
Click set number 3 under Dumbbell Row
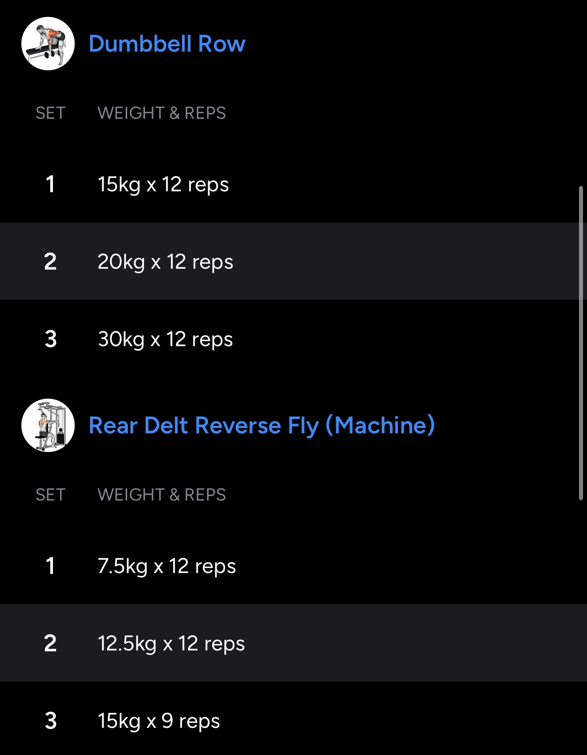tap(51, 339)
